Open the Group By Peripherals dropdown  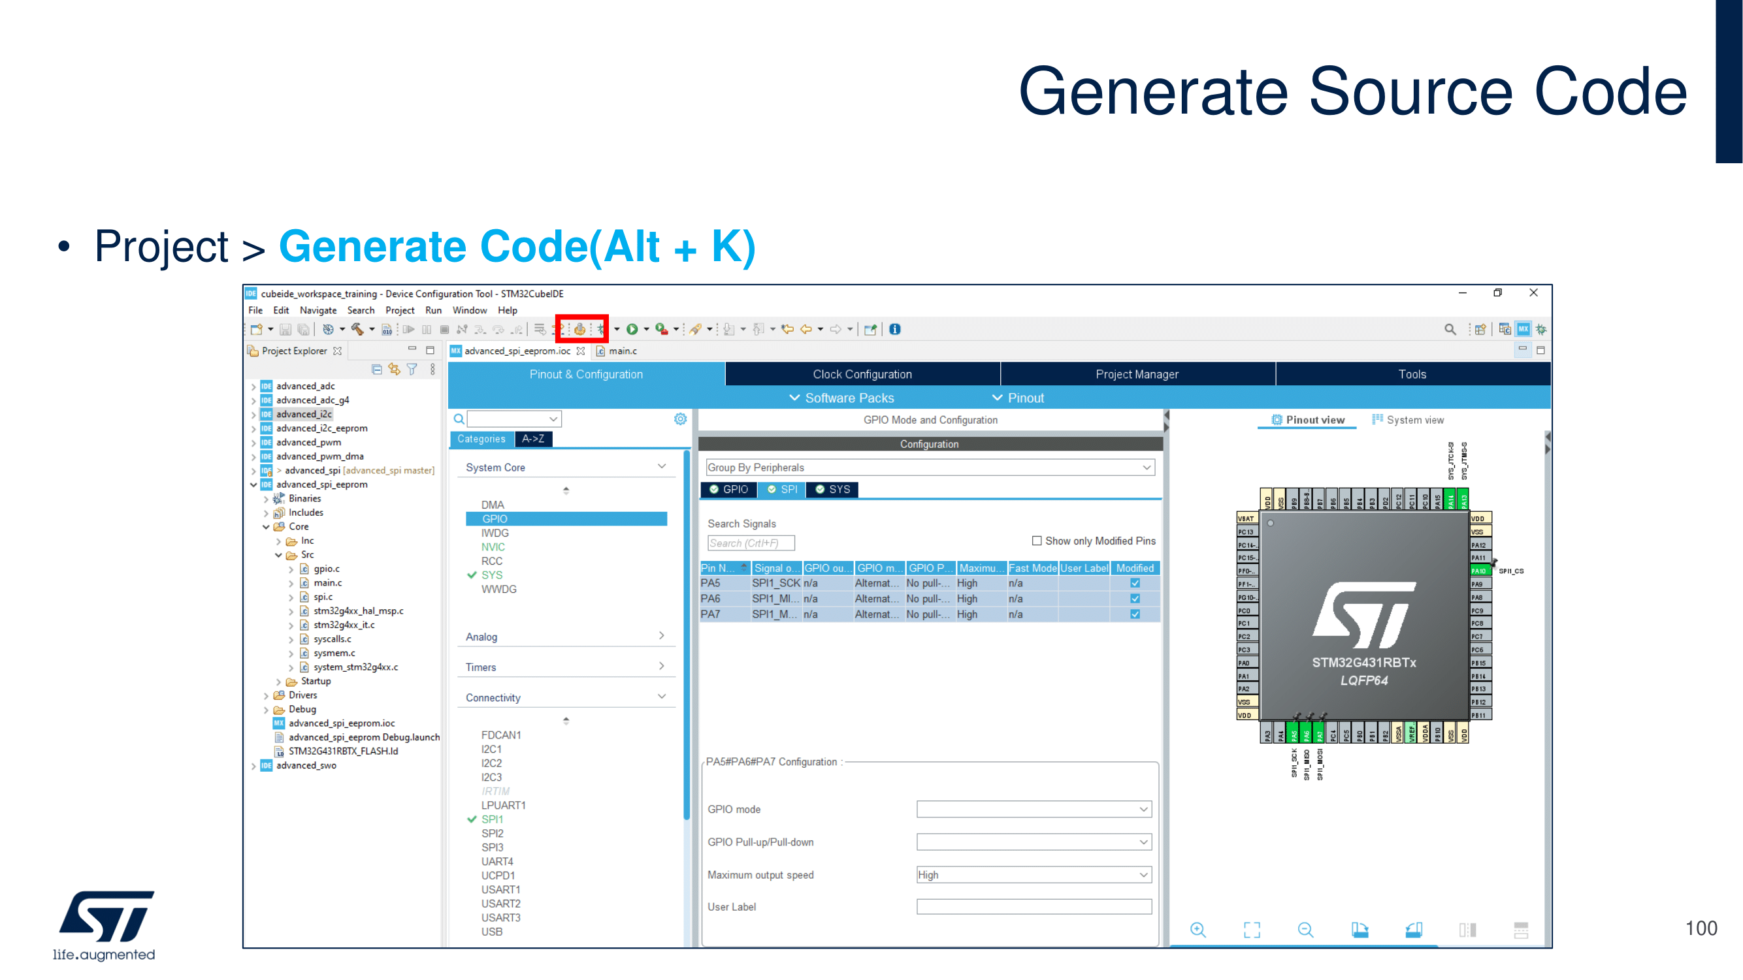click(x=930, y=467)
